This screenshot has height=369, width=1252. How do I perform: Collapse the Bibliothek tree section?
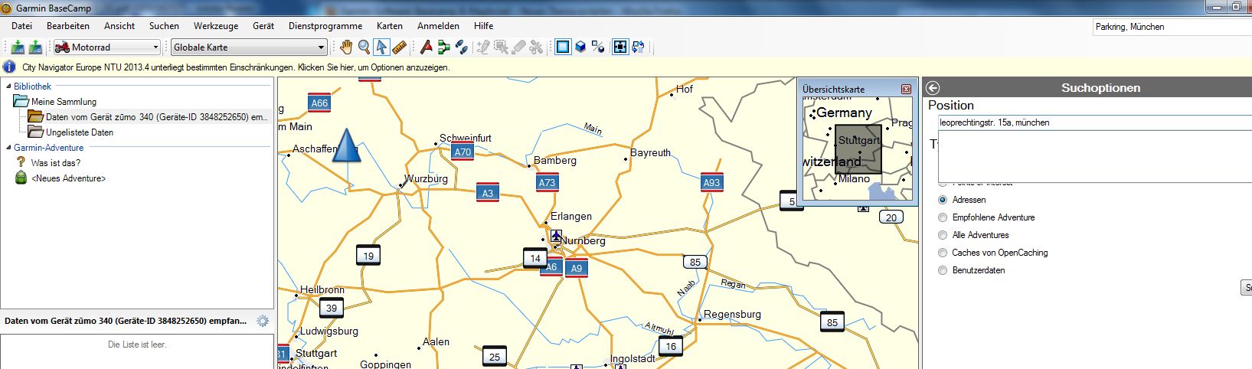click(x=8, y=87)
